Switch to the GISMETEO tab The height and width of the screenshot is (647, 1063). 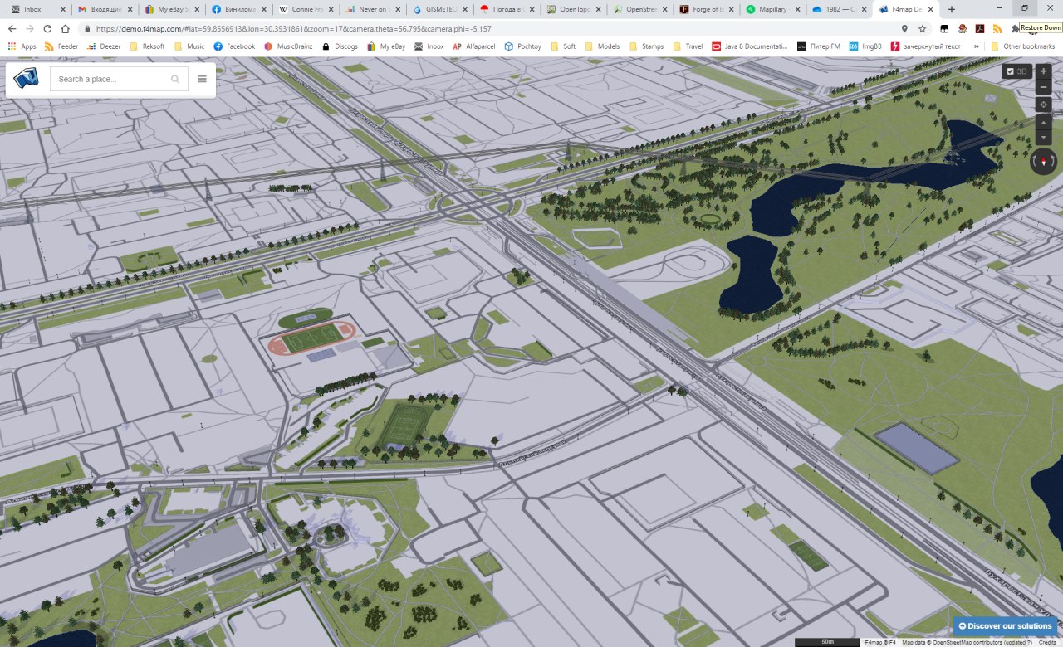click(x=439, y=9)
